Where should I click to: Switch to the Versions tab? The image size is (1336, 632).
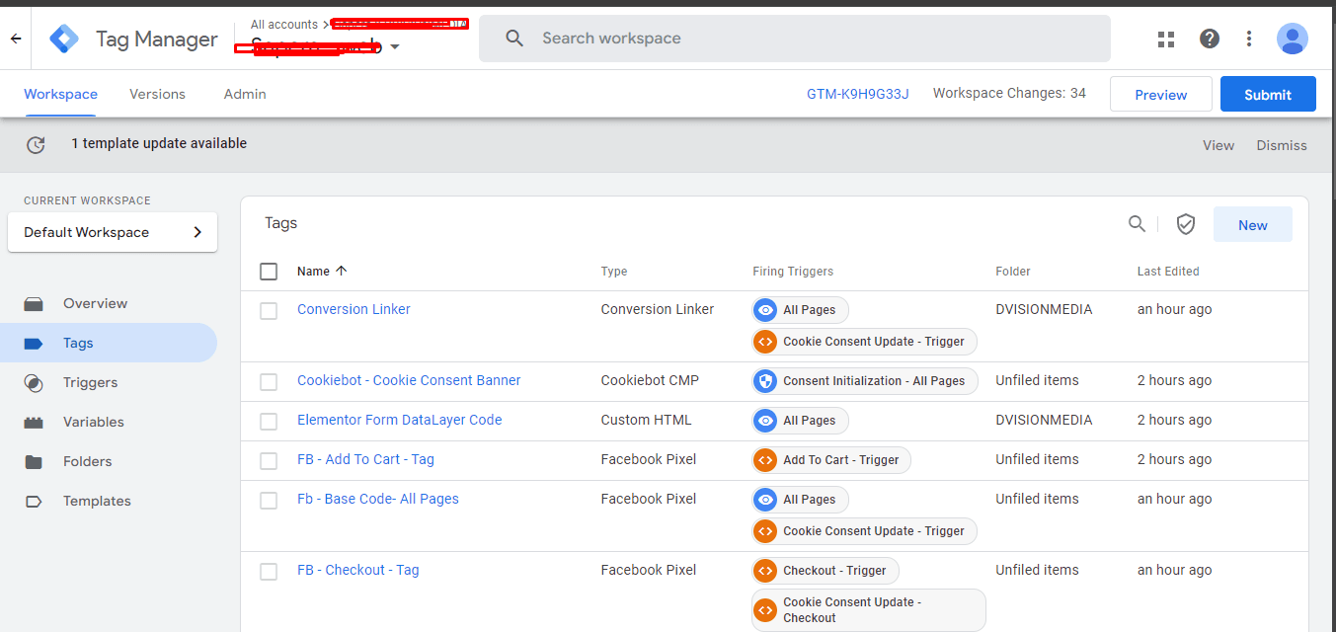[x=157, y=94]
